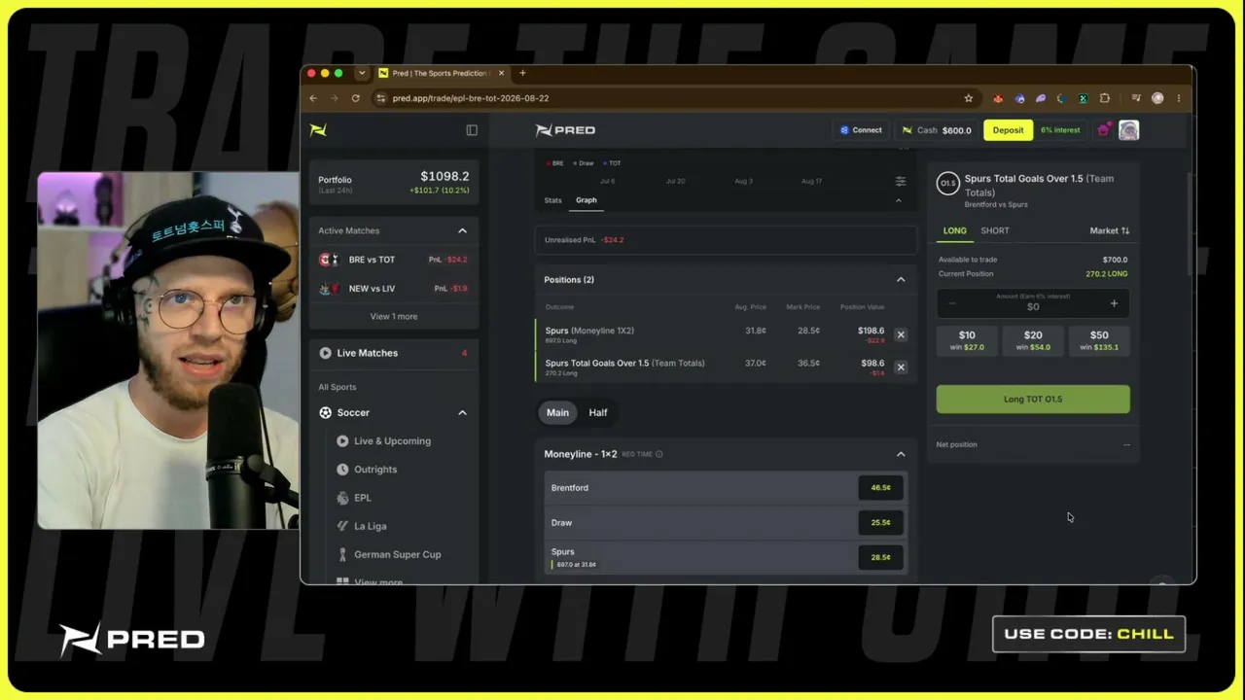View site information icon in address bar
Screen dimensions: 1245x700
coord(381,98)
